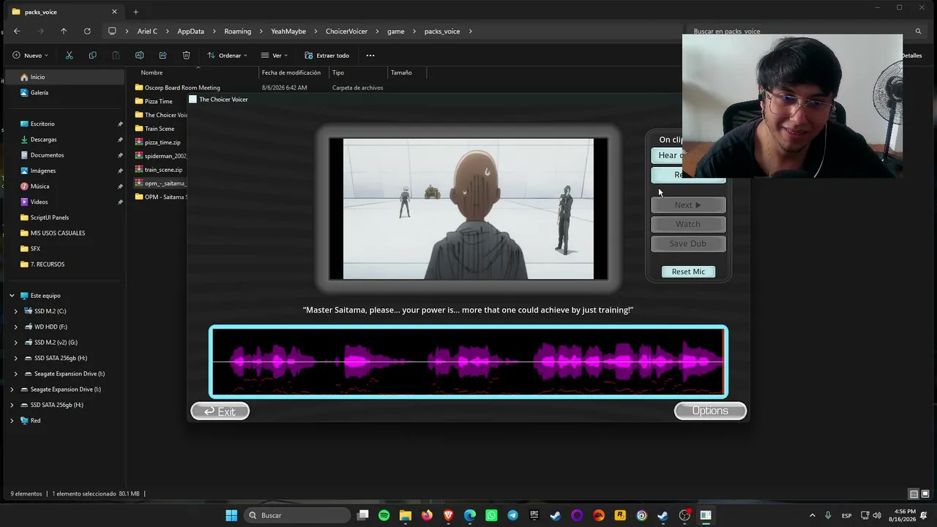The image size is (937, 527).
Task: Add a new Explorer tab
Action: [135, 12]
